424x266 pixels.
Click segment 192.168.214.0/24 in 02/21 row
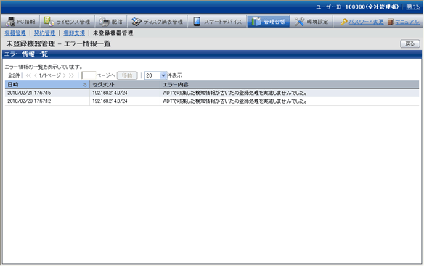point(110,93)
